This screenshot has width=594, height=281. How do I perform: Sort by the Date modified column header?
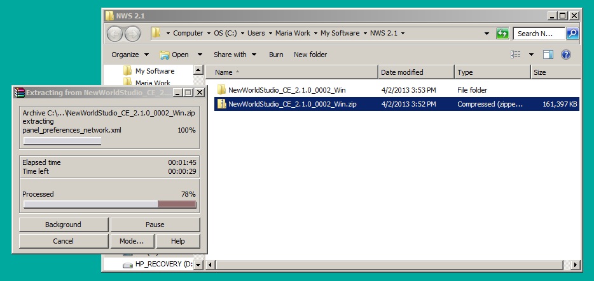tap(416, 72)
